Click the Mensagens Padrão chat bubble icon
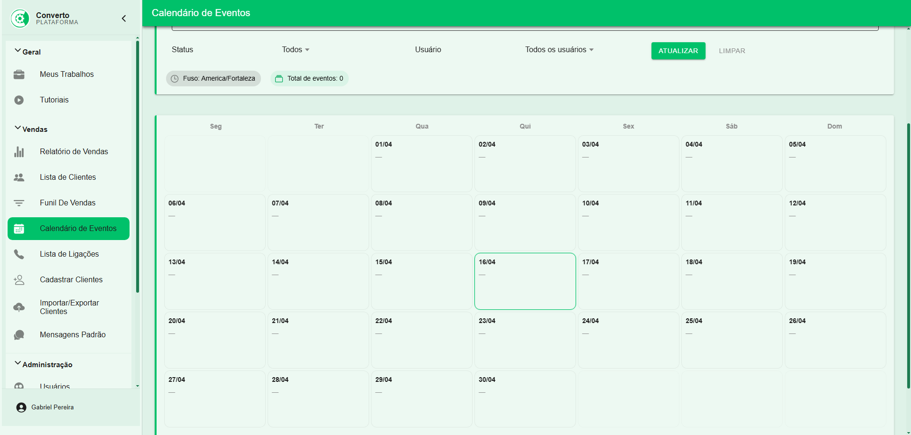The width and height of the screenshot is (911, 435). (x=19, y=335)
